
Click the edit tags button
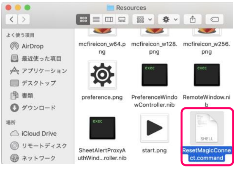coord(214,19)
